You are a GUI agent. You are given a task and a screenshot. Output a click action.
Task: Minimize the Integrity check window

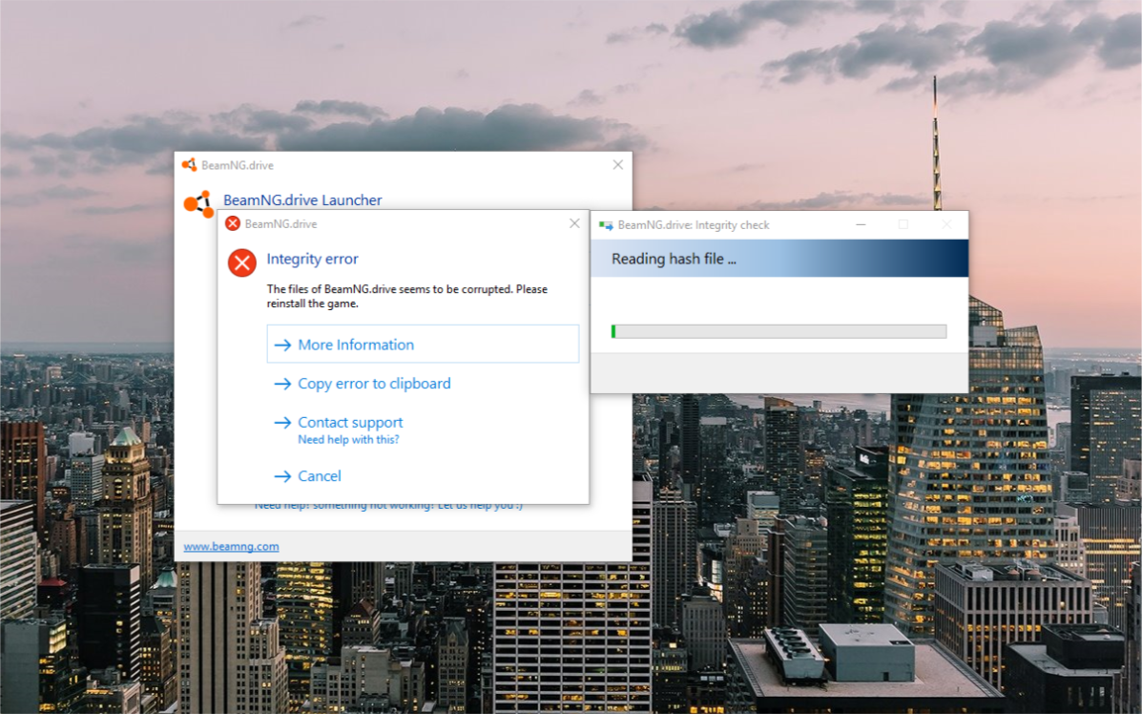861,224
